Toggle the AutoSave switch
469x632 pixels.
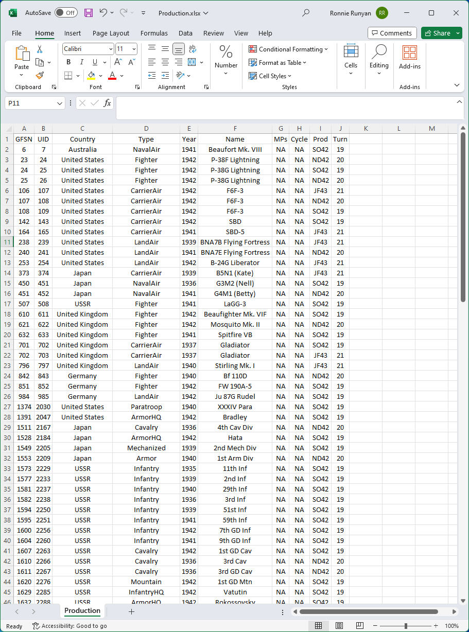66,13
